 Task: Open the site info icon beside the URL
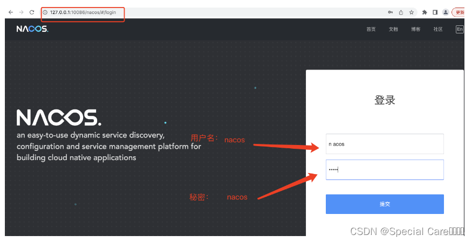pyautogui.click(x=45, y=12)
